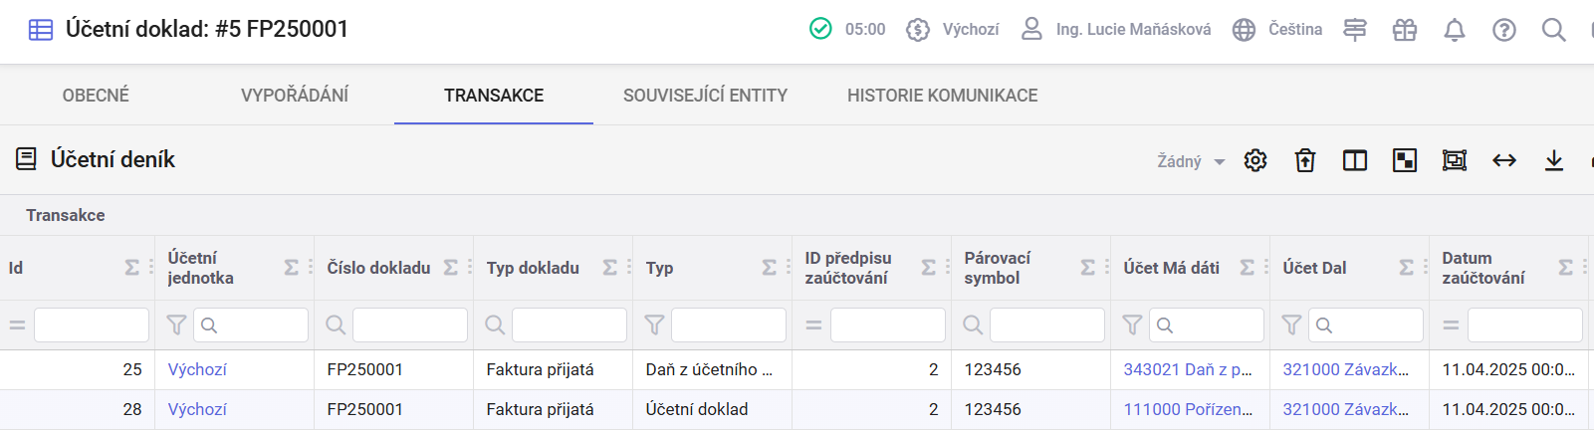Click the Účetní deník journal icon
1594x433 pixels.
click(27, 159)
